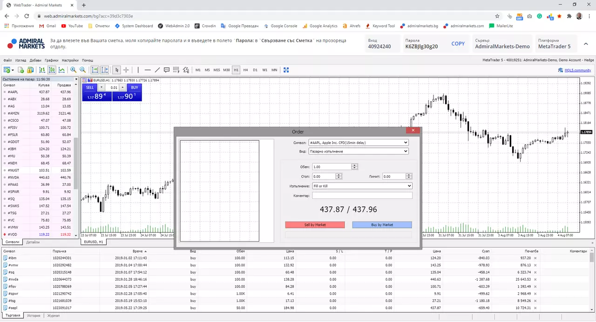Select the crosshair cursor tool
This screenshot has width=596, height=322.
(126, 70)
